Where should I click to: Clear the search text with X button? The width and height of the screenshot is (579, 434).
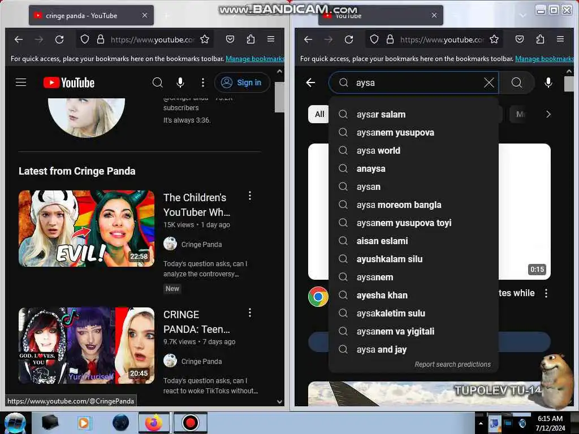coord(489,83)
